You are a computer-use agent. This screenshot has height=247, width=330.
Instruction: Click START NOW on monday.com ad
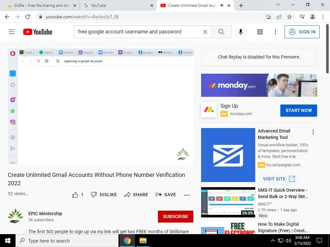[x=298, y=110]
